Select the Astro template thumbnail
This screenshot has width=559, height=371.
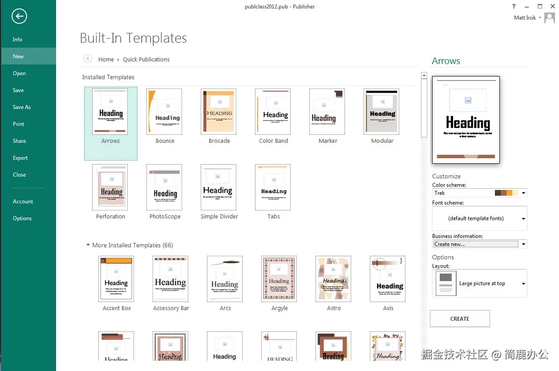(x=333, y=279)
